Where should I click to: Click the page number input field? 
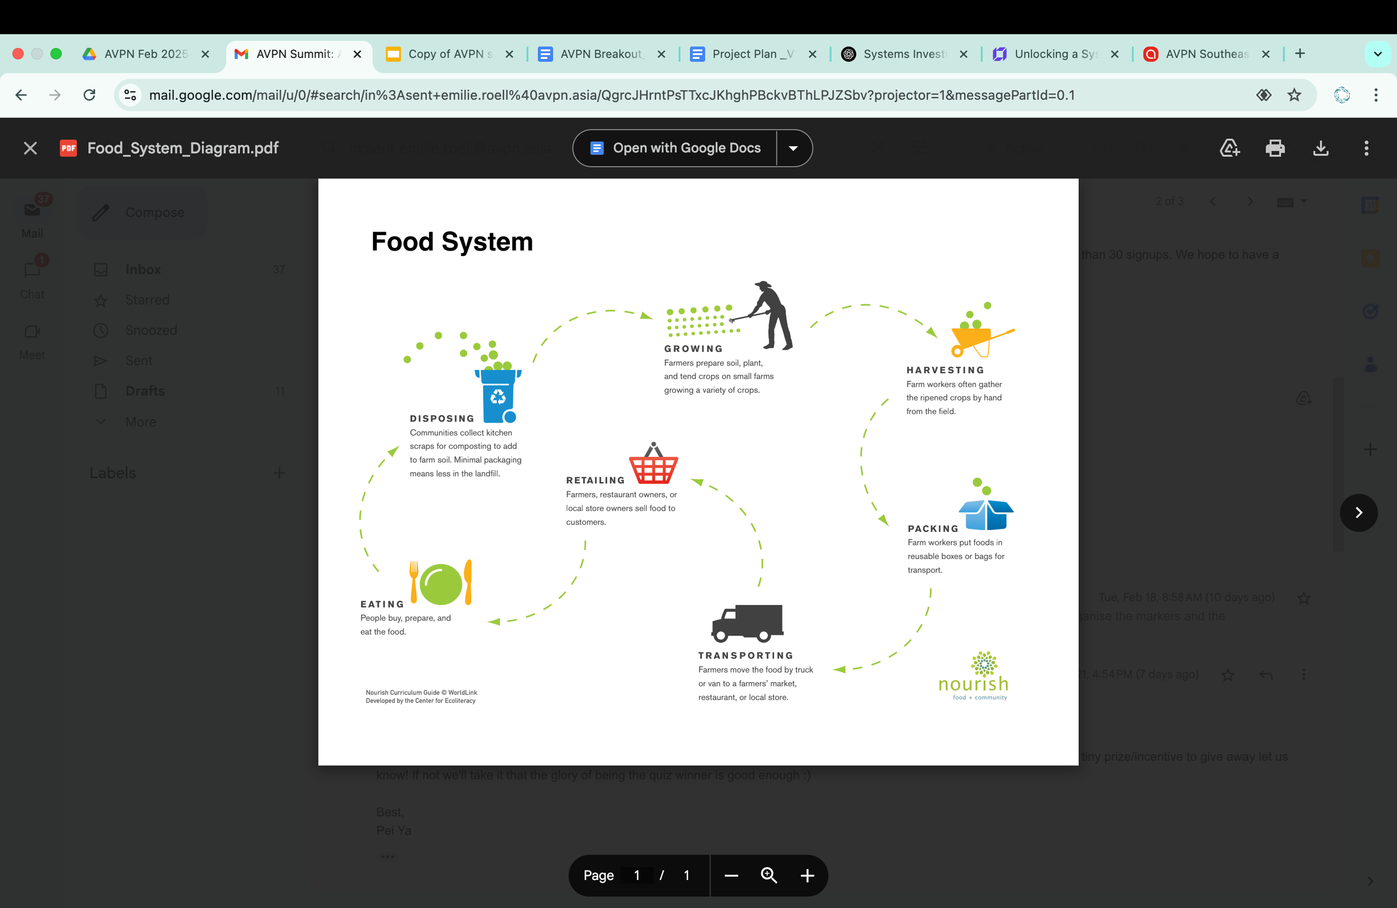click(637, 876)
